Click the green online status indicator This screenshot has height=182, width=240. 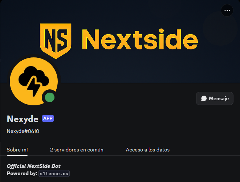click(x=50, y=97)
